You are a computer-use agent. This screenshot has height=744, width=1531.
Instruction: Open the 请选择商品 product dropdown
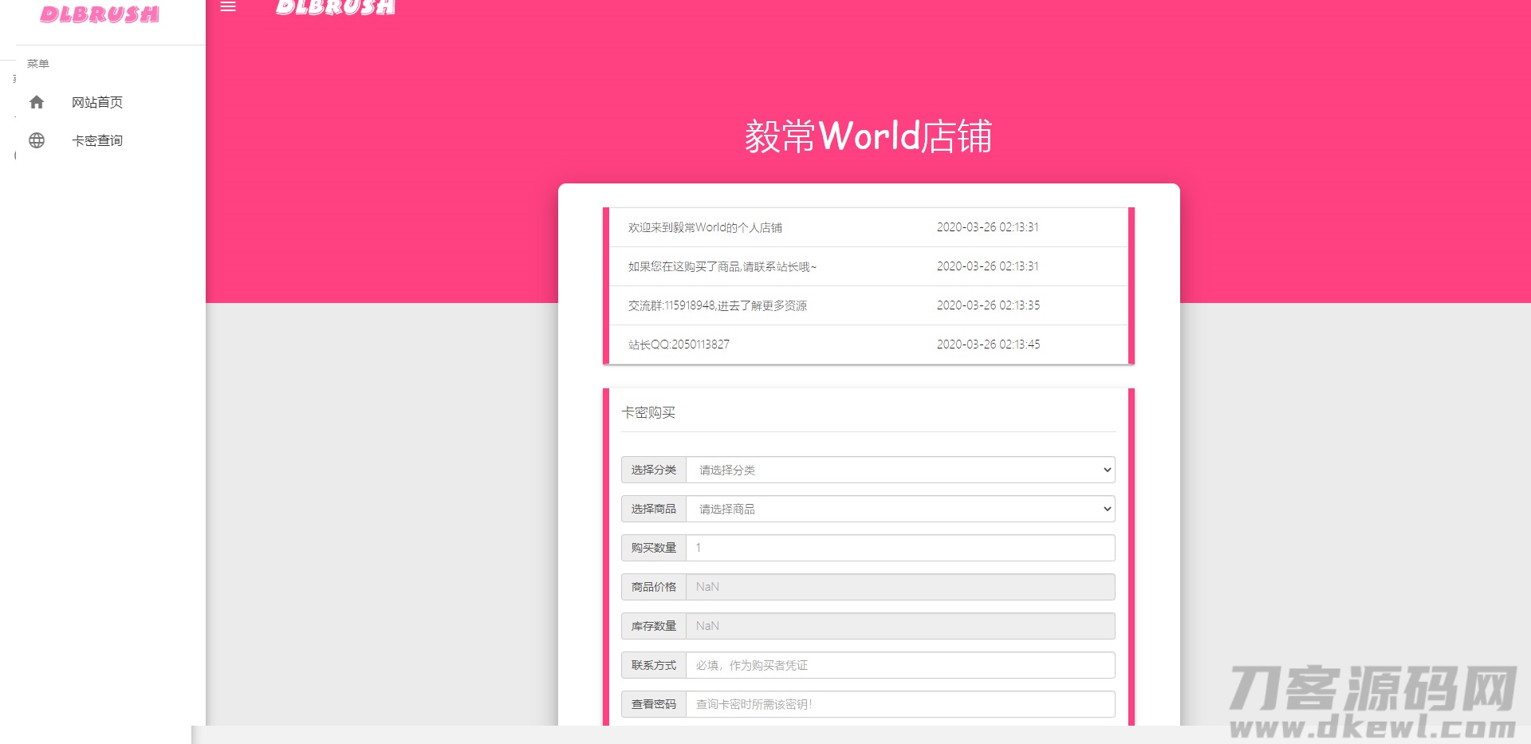[899, 509]
